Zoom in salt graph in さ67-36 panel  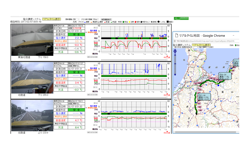click(94, 27)
